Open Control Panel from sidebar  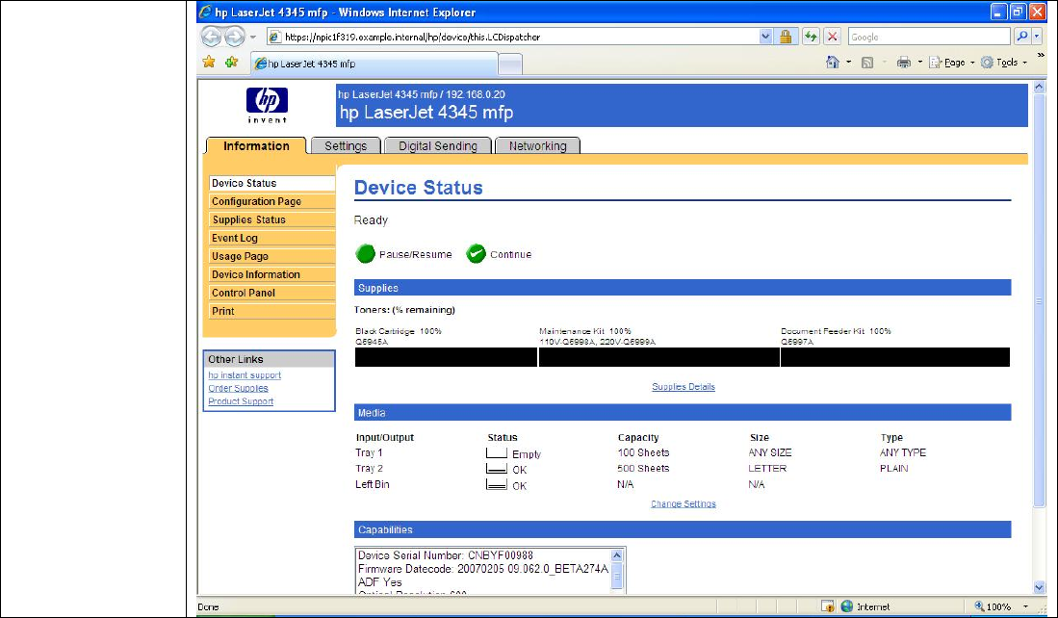[271, 292]
